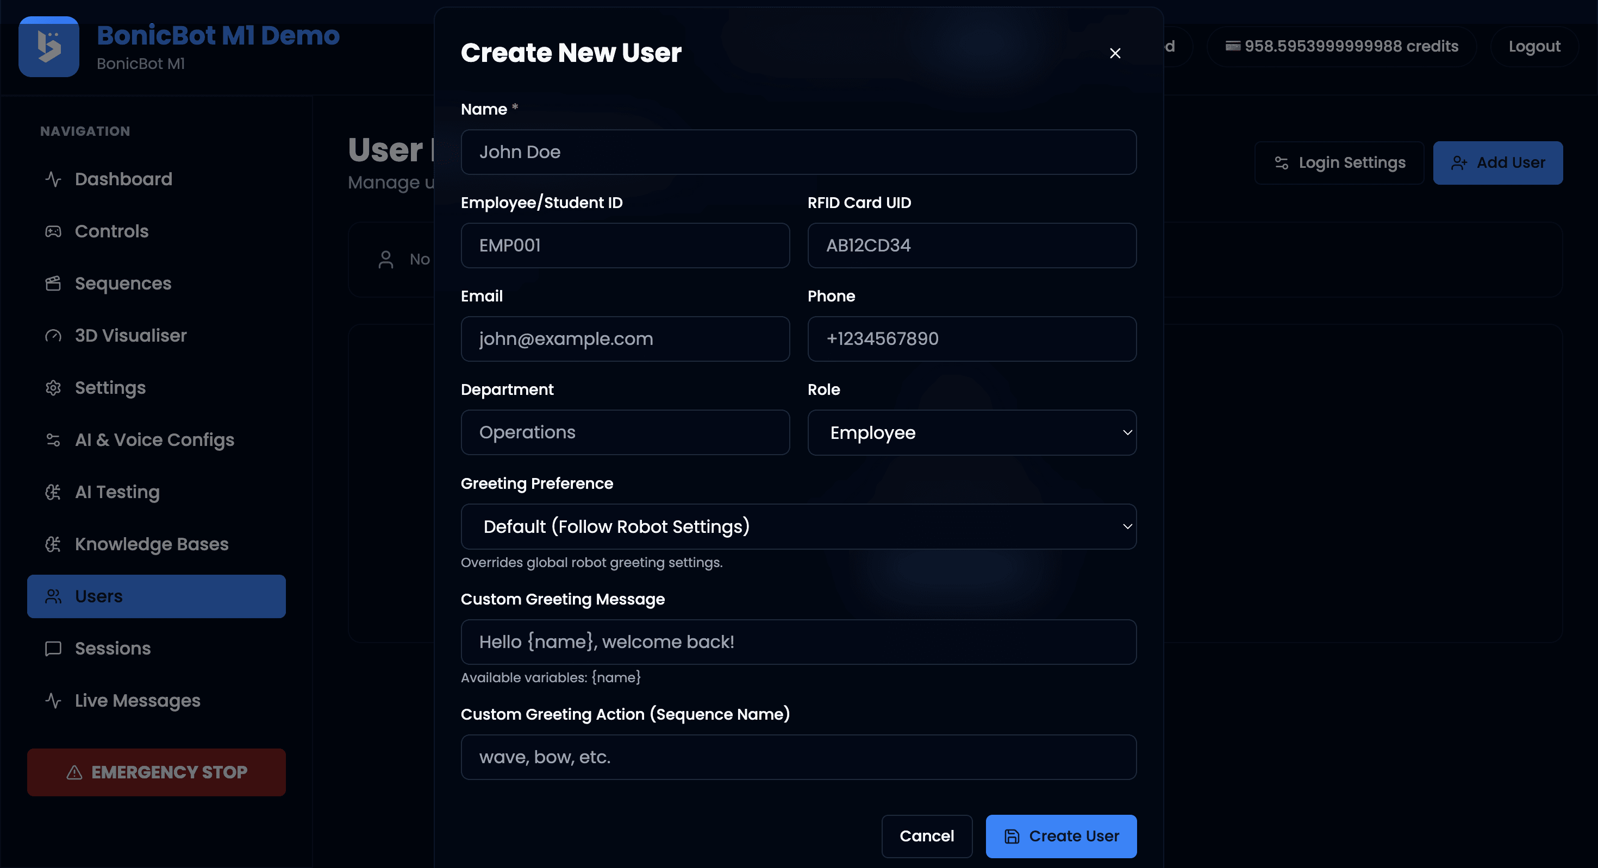
Task: Select the Dashboard icon in sidebar
Action: click(x=53, y=179)
